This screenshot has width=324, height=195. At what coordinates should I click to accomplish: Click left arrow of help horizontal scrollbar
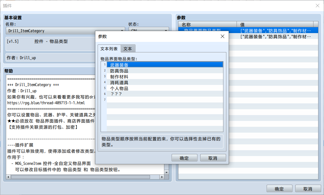[x=8, y=177]
